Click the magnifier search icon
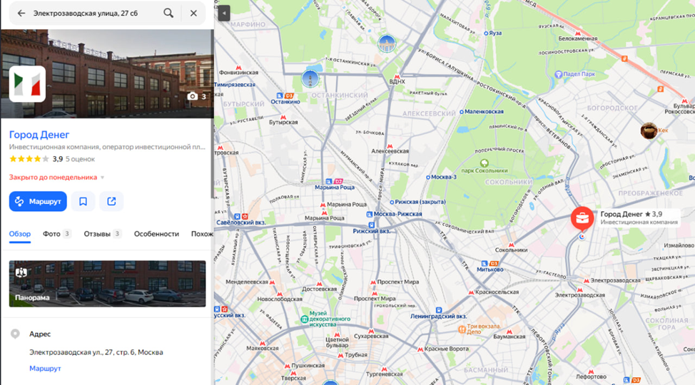The image size is (695, 385). coord(168,14)
